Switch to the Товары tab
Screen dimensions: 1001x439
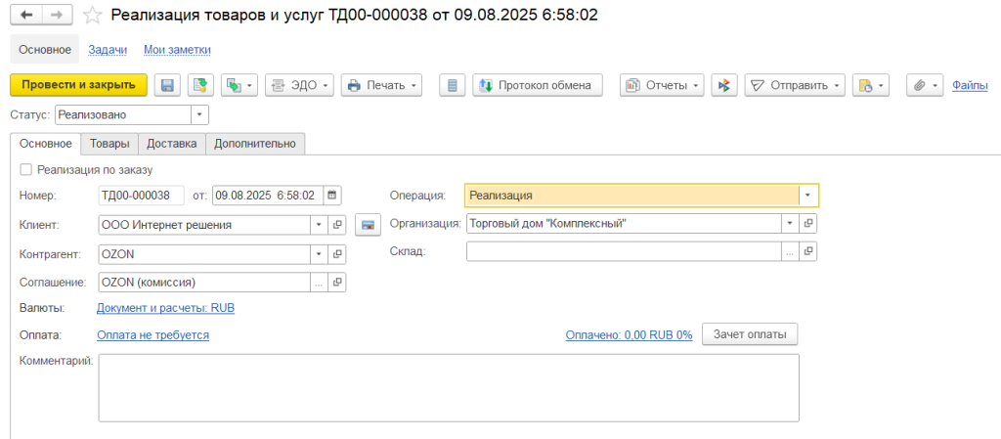109,144
